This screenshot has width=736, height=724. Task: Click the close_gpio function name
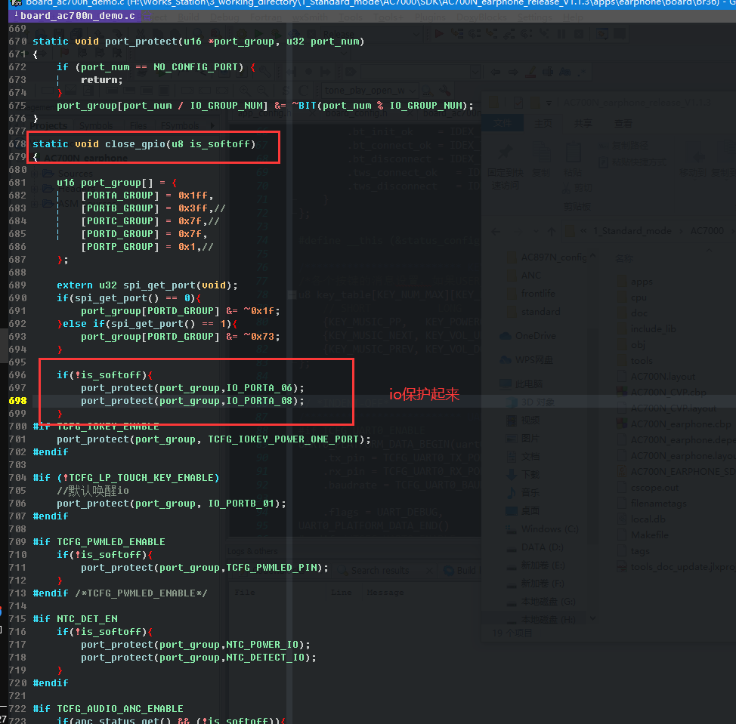pyautogui.click(x=135, y=144)
